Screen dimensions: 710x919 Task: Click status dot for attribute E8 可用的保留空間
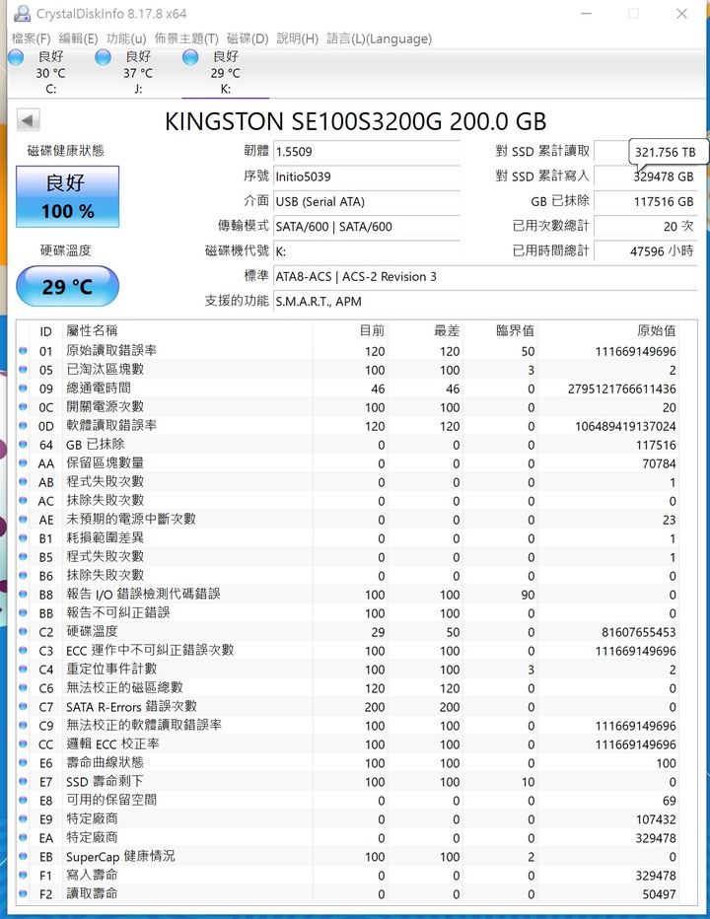pyautogui.click(x=23, y=800)
